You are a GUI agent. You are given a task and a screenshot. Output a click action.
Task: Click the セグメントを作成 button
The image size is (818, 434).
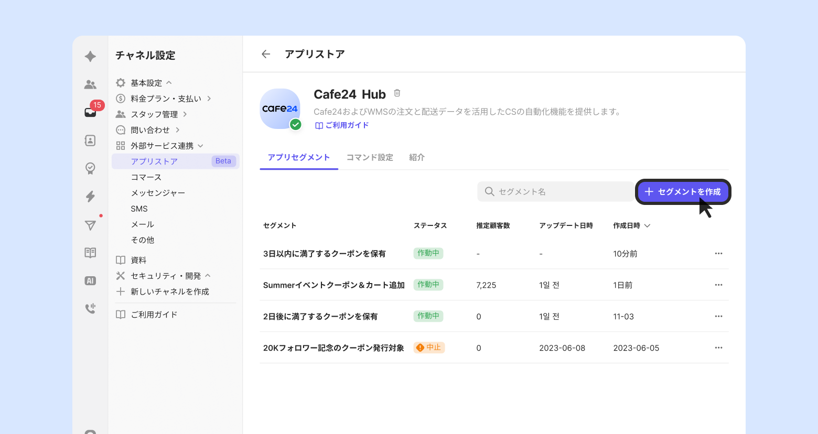point(683,192)
